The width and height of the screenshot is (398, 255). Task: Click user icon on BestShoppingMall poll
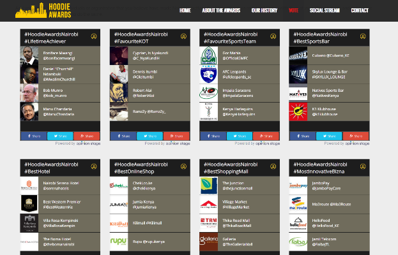click(x=273, y=166)
